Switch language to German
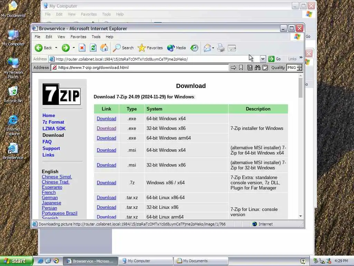 (x=50, y=198)
